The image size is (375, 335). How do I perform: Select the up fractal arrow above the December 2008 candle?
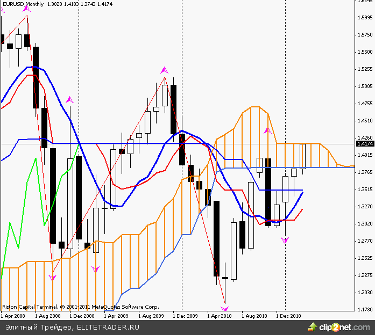tap(69, 99)
